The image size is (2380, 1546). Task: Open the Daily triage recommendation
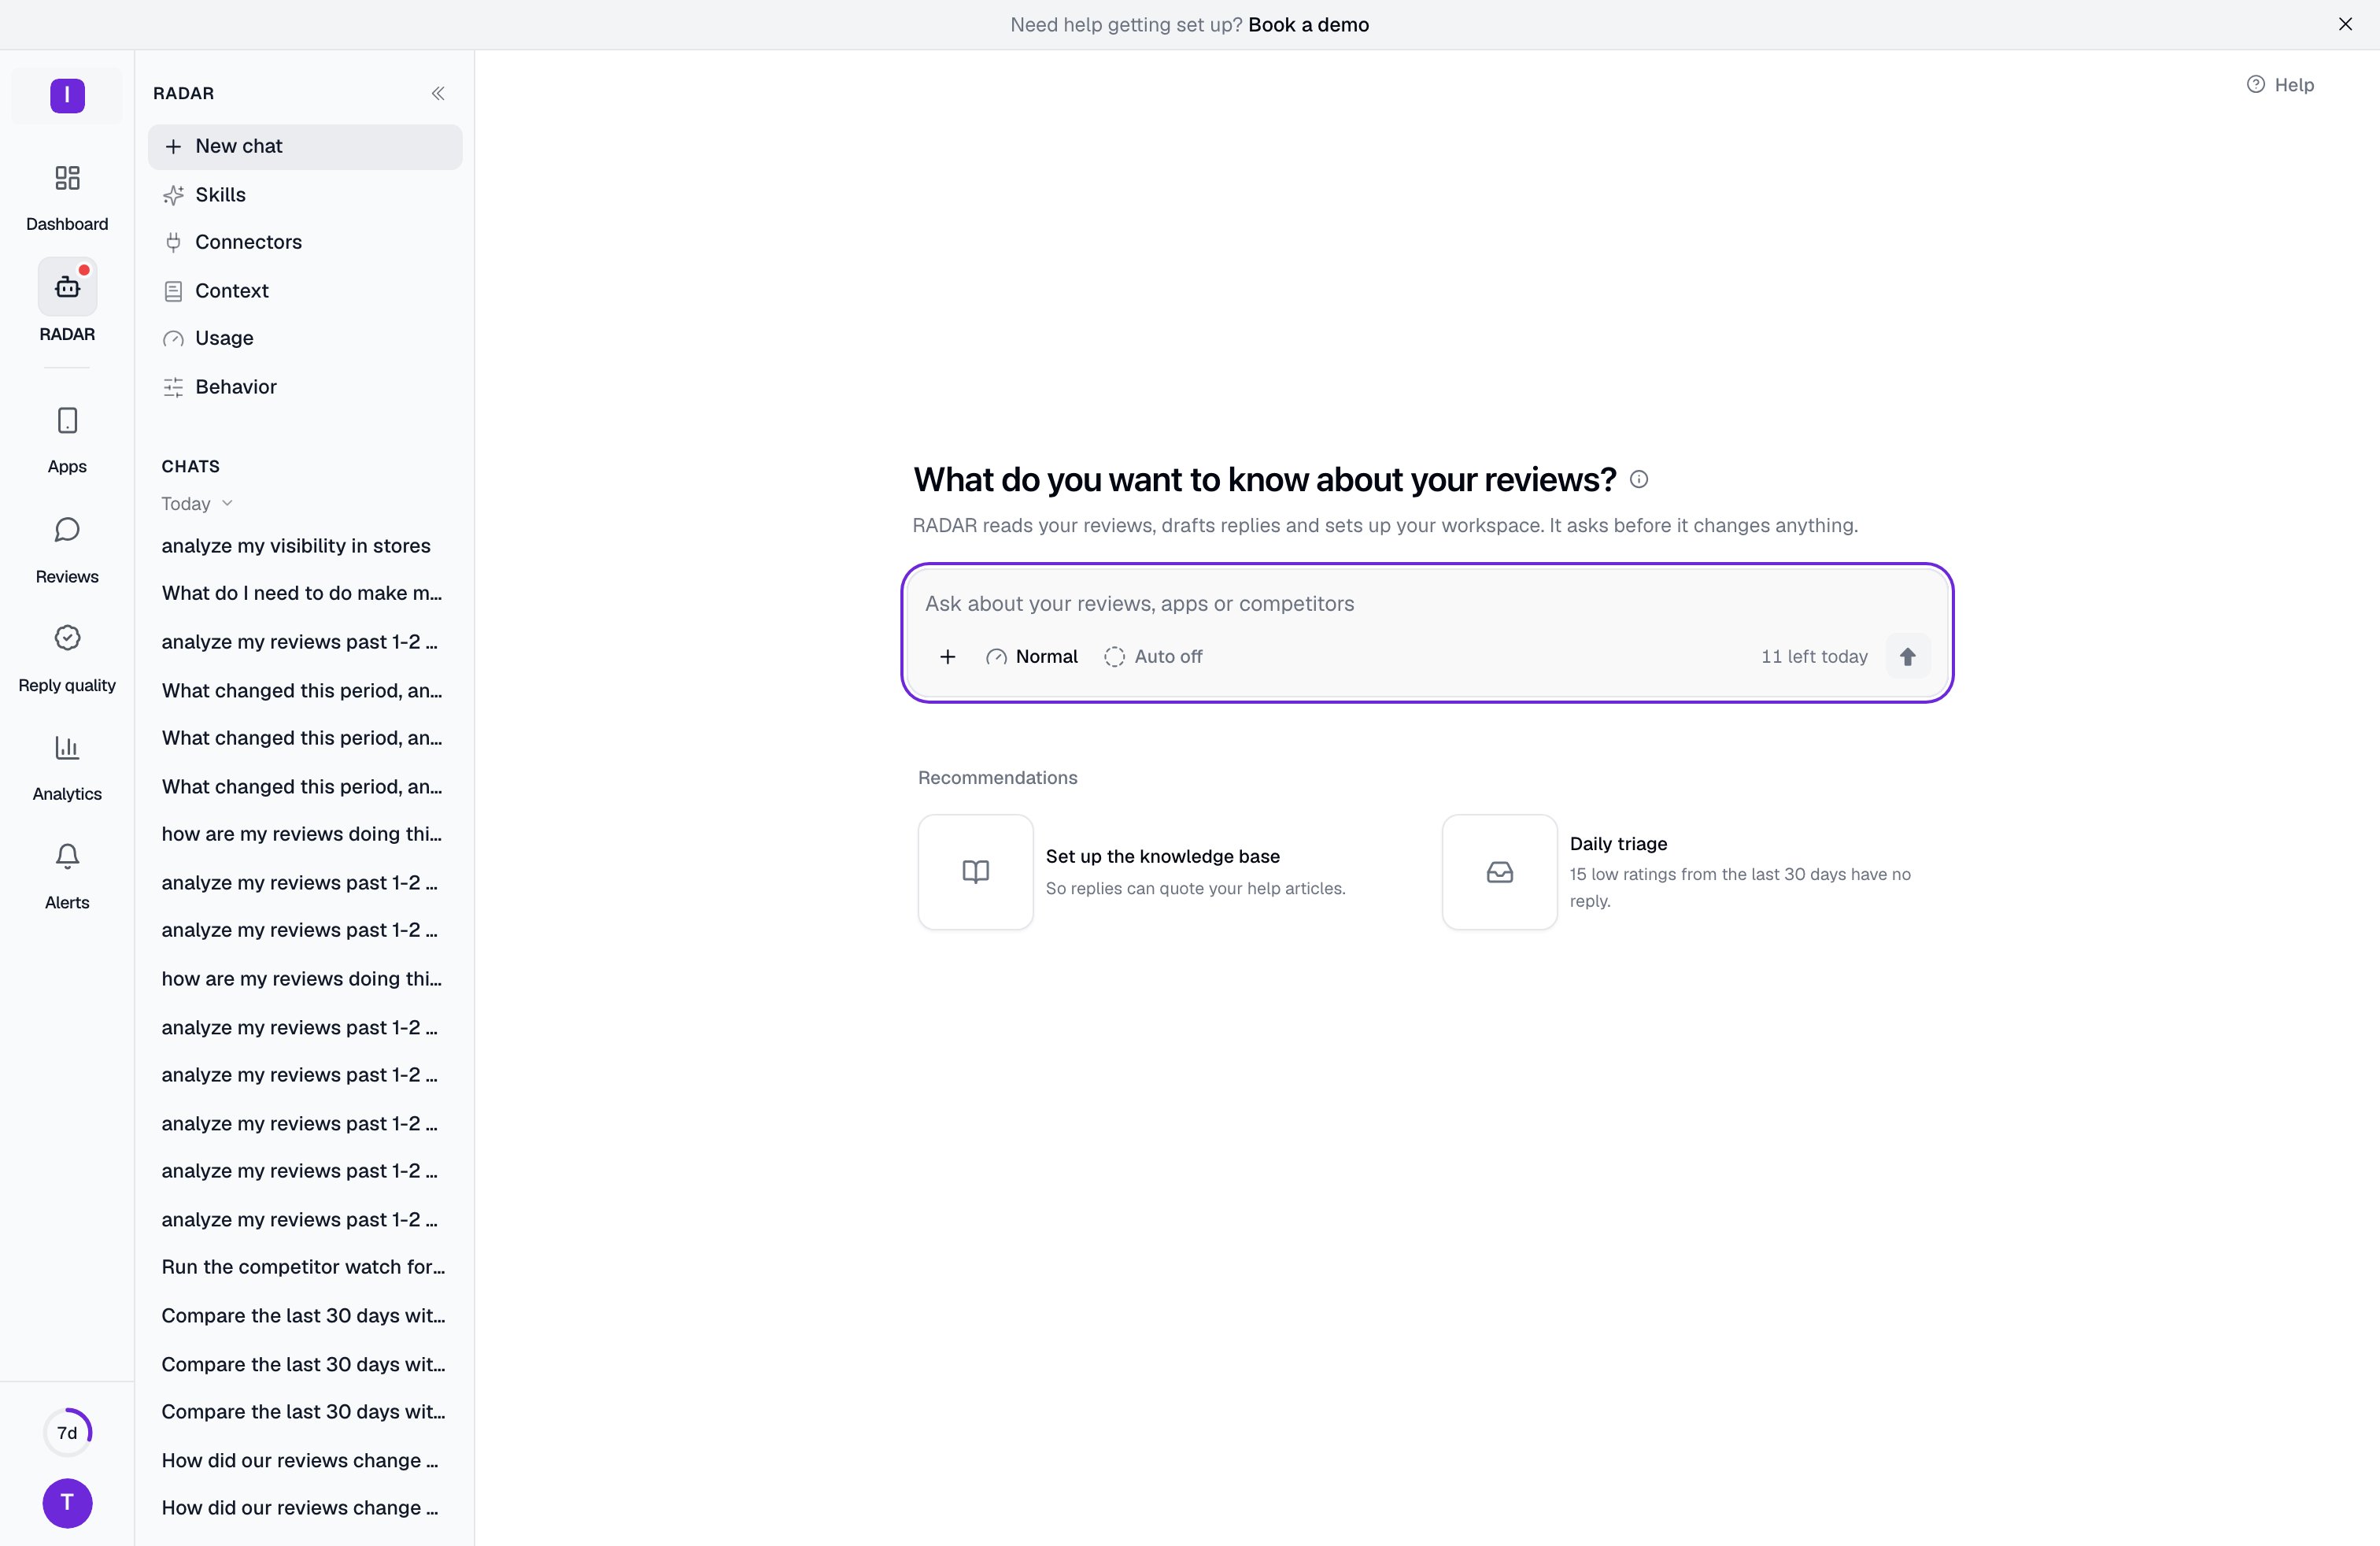[x=1690, y=872]
